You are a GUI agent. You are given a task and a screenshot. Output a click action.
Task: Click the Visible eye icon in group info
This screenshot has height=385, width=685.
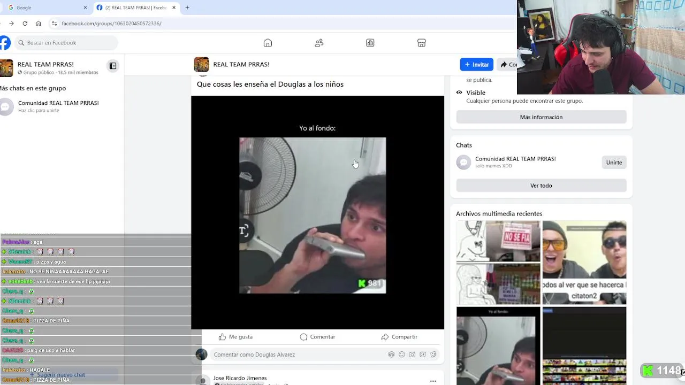459,93
